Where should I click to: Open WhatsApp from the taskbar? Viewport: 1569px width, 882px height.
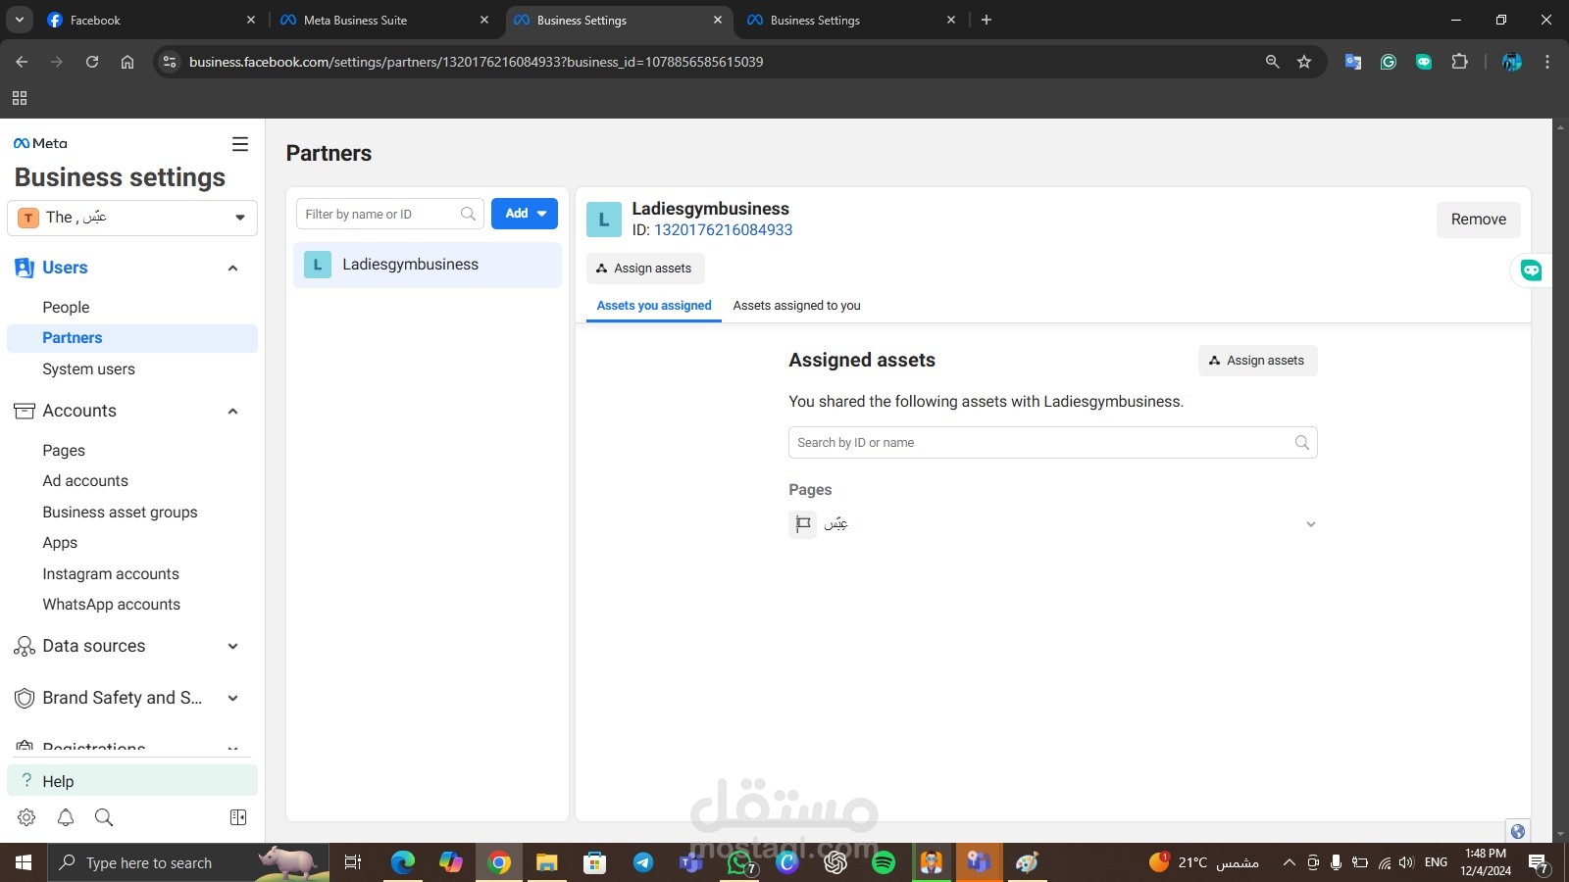point(739,862)
